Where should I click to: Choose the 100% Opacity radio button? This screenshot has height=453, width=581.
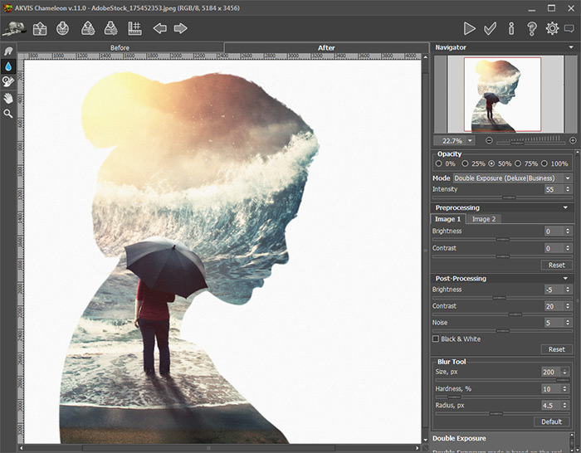click(544, 163)
